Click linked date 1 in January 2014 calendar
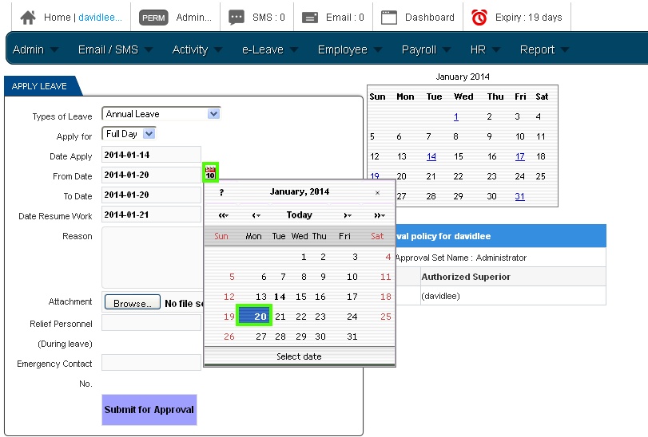Image resolution: width=648 pixels, height=437 pixels. (455, 116)
